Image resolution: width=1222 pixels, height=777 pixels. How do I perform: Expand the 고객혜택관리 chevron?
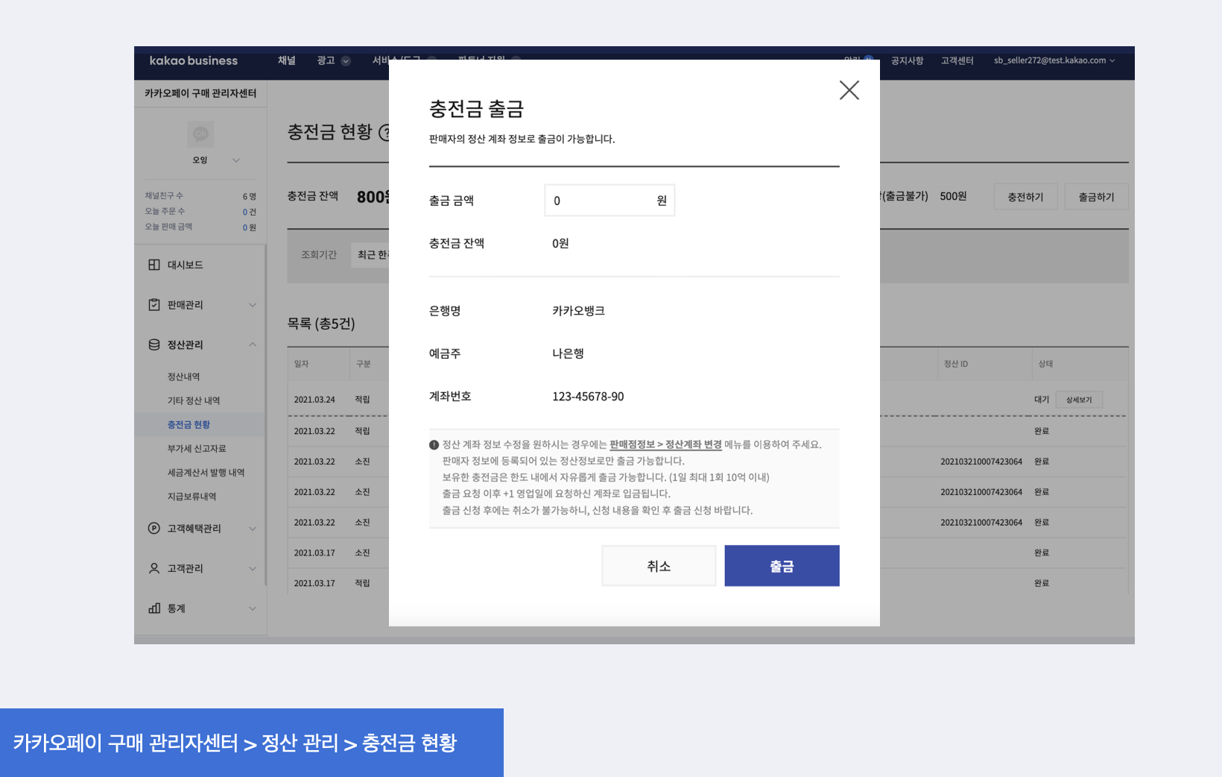[x=253, y=529]
